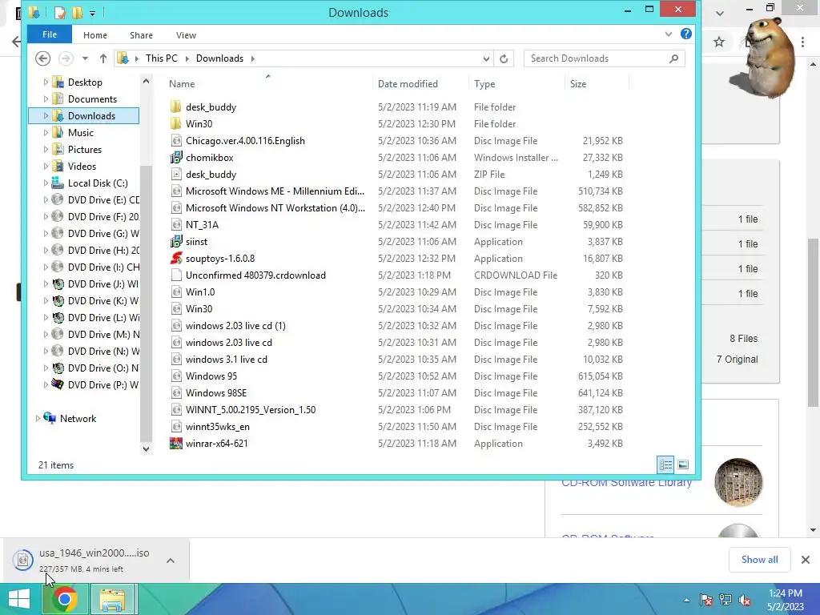Open CD-ROM Software Library link in Chrome
The image size is (820, 615).
626,482
